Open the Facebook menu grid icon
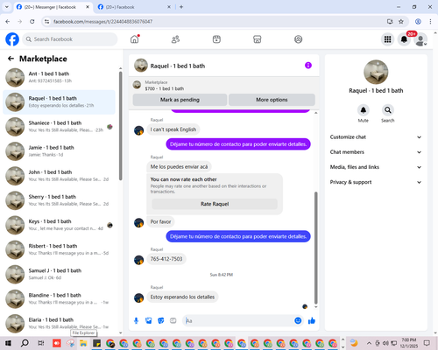The width and height of the screenshot is (438, 350). coord(387,39)
